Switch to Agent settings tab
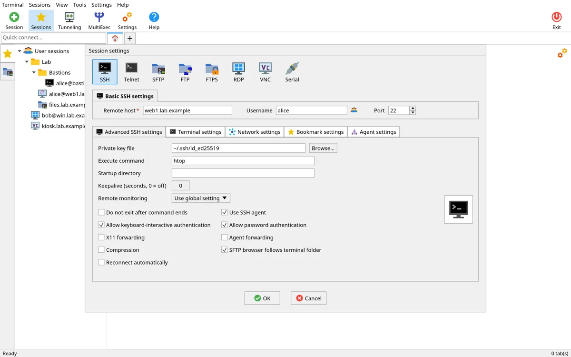 [374, 132]
